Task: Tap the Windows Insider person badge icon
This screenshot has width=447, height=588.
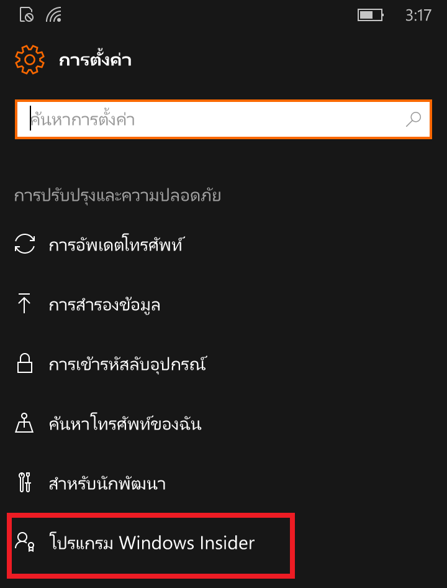Action: click(x=25, y=542)
